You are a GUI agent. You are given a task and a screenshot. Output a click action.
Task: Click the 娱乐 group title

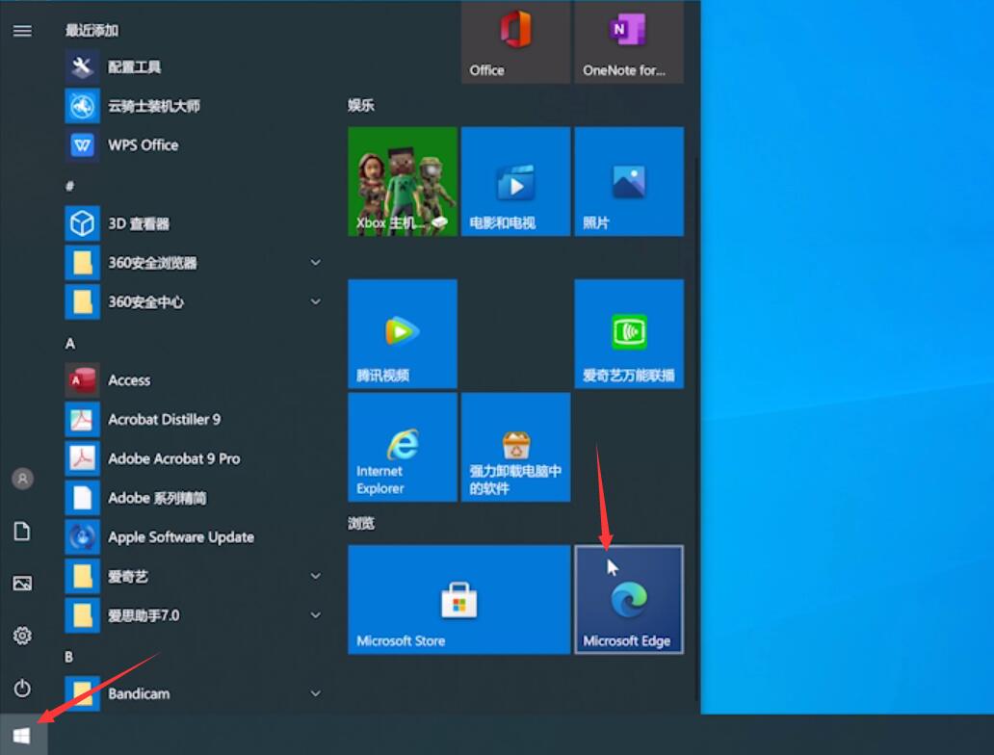pyautogui.click(x=360, y=105)
